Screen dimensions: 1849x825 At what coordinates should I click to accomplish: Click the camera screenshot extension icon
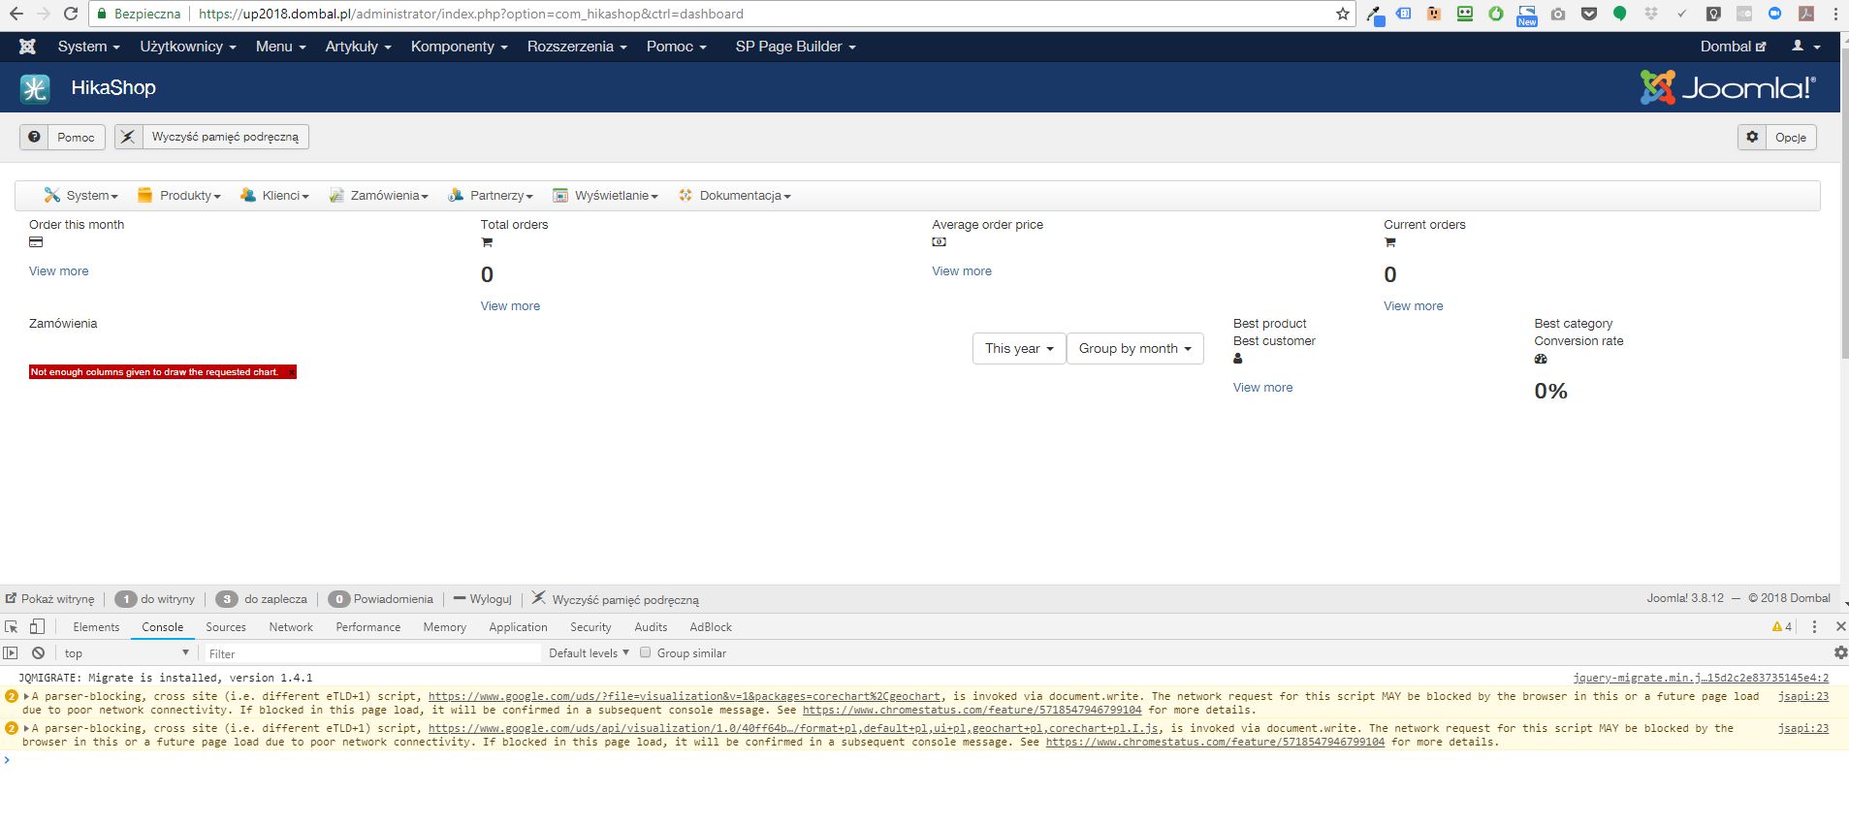point(1558,15)
